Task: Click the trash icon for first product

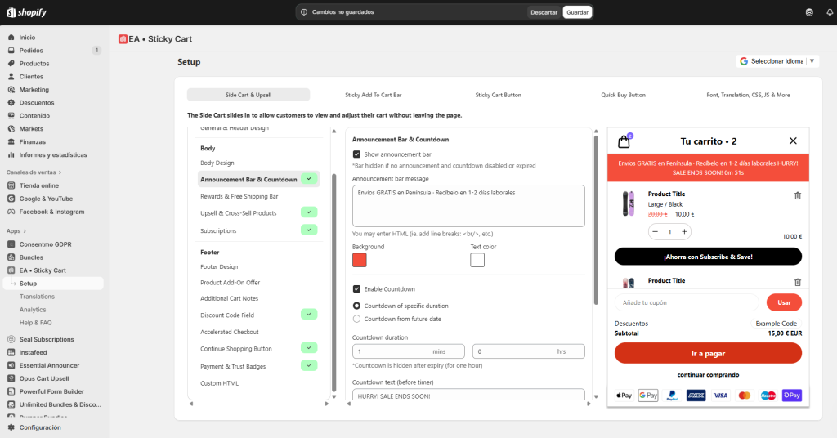Action: (x=798, y=195)
